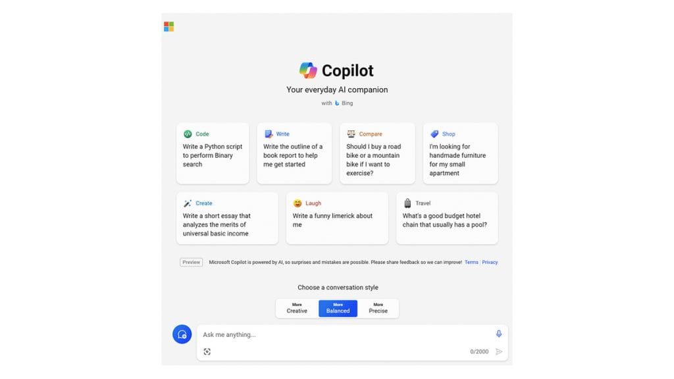Click the Copilot logo icon
The height and width of the screenshot is (379, 674).
coord(308,70)
